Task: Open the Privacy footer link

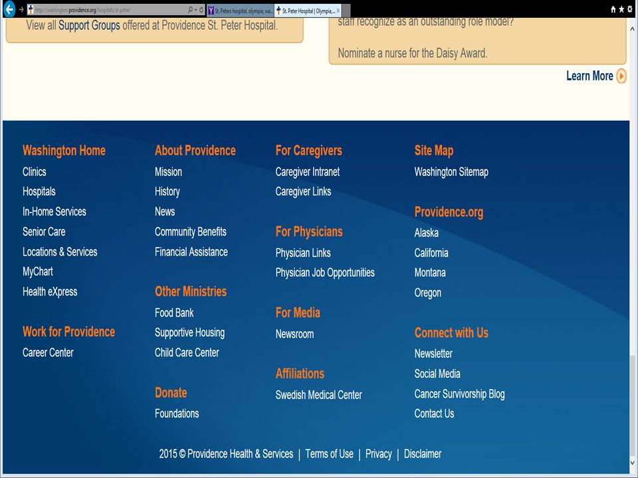Action: click(x=378, y=454)
